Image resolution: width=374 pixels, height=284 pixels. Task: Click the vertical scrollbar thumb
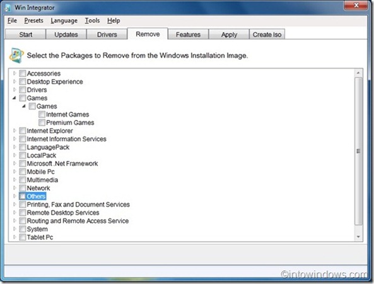point(358,151)
